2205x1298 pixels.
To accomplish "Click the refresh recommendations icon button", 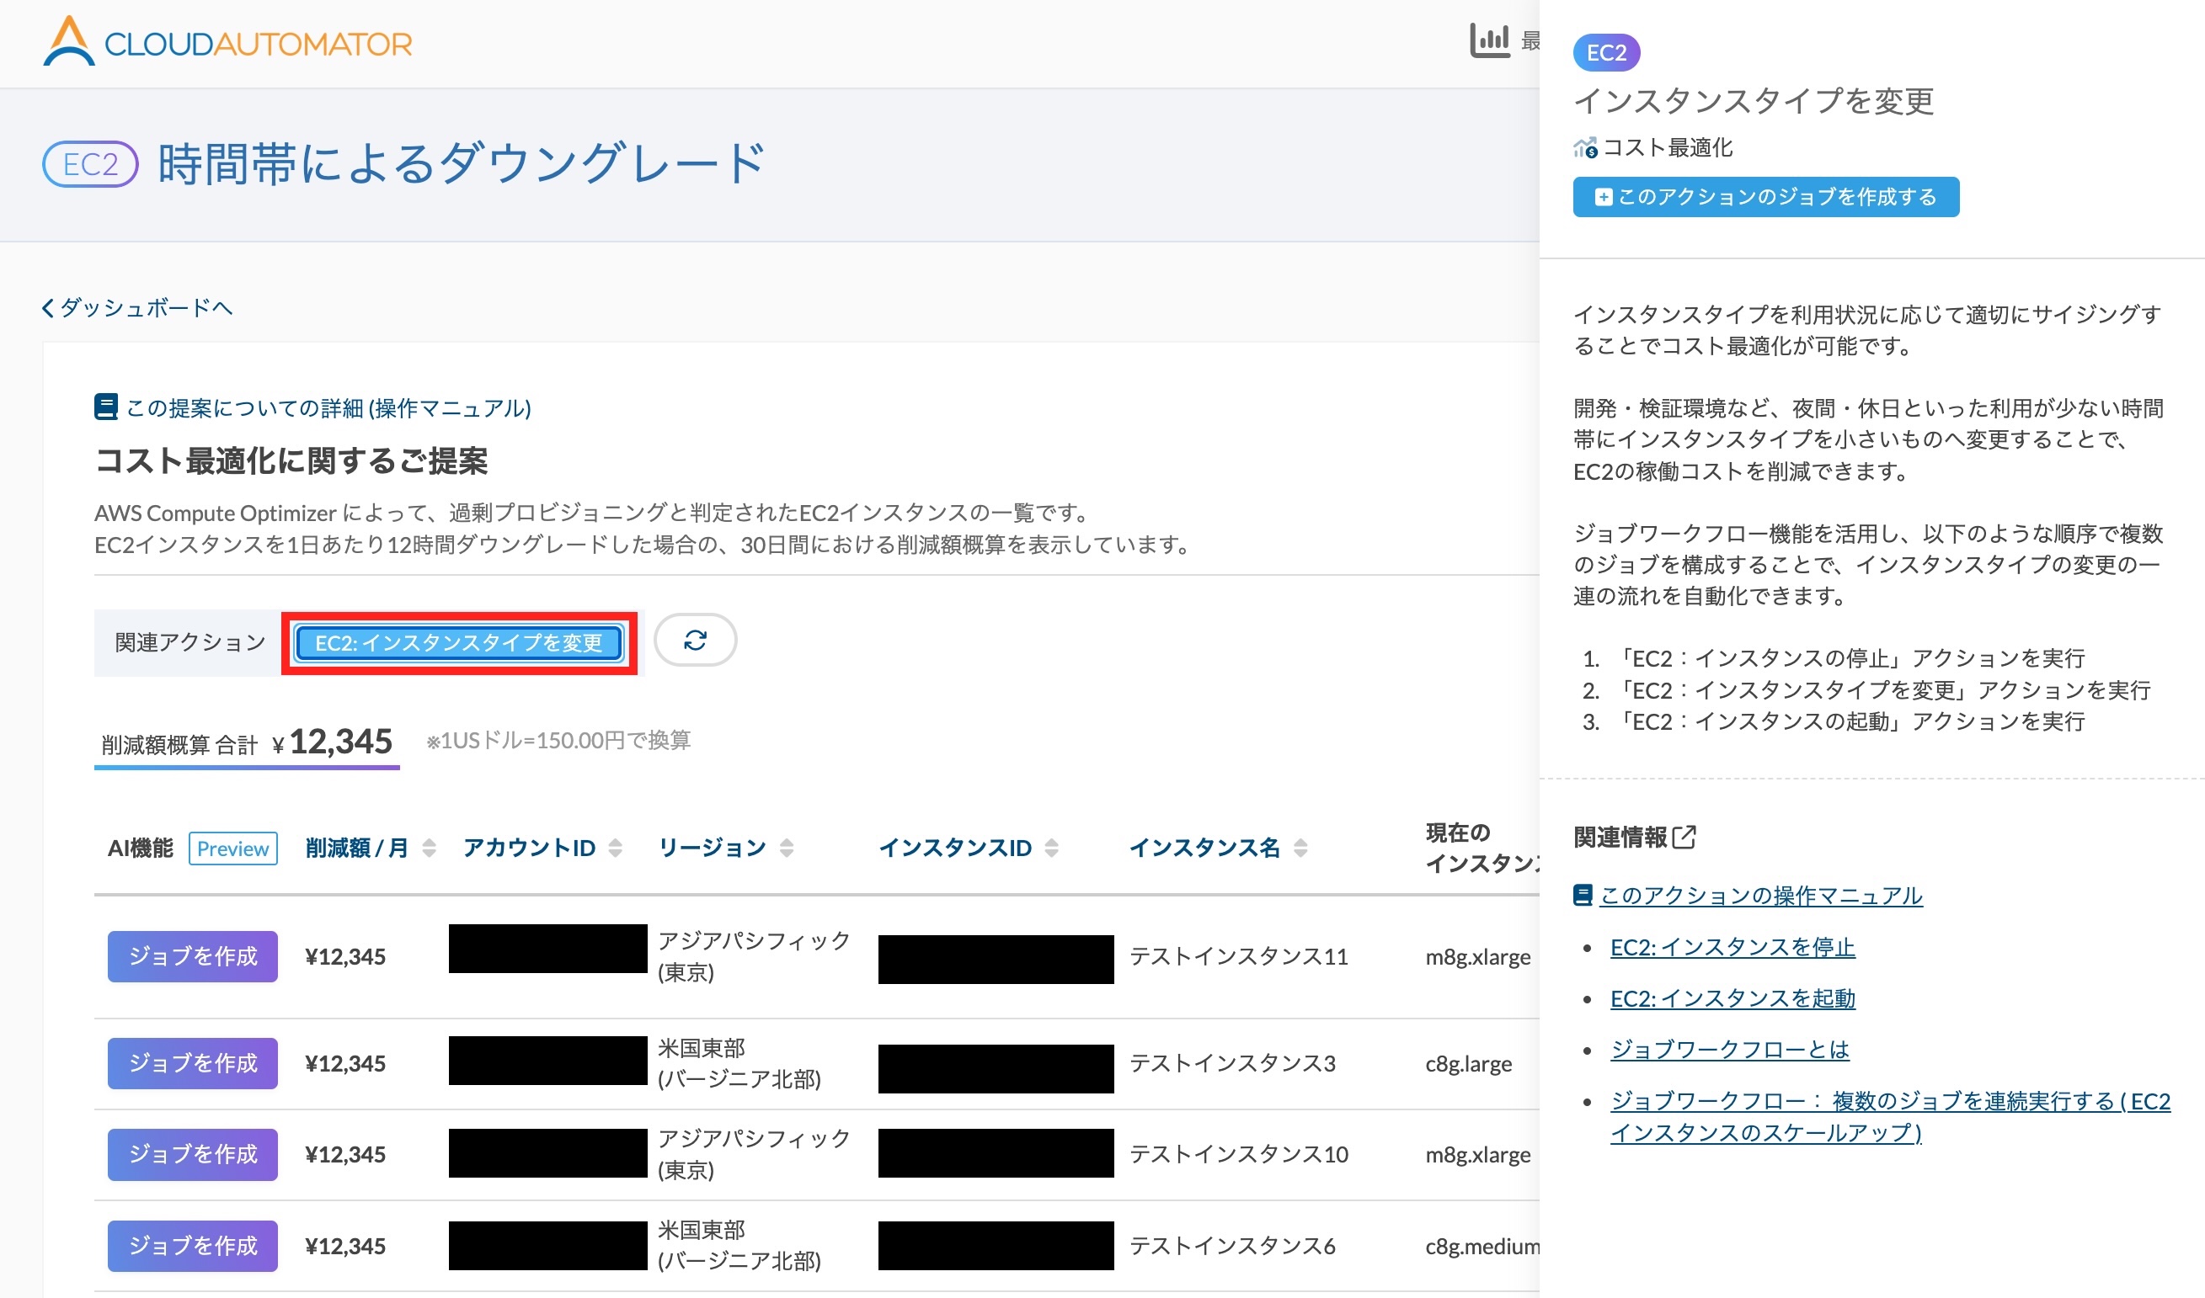I will click(696, 641).
